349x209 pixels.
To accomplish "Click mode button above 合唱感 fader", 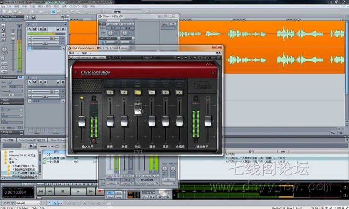I will click(180, 92).
